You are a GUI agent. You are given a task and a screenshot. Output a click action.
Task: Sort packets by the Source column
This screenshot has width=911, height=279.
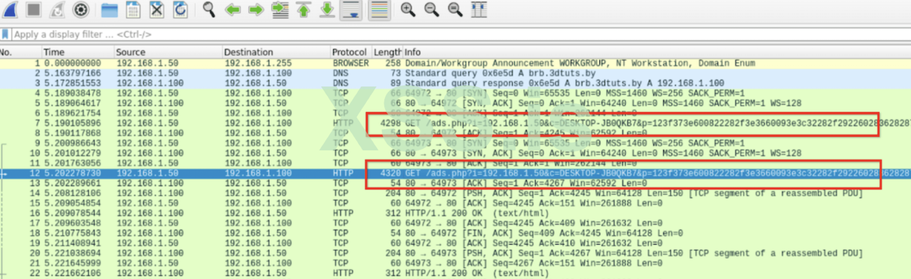168,52
